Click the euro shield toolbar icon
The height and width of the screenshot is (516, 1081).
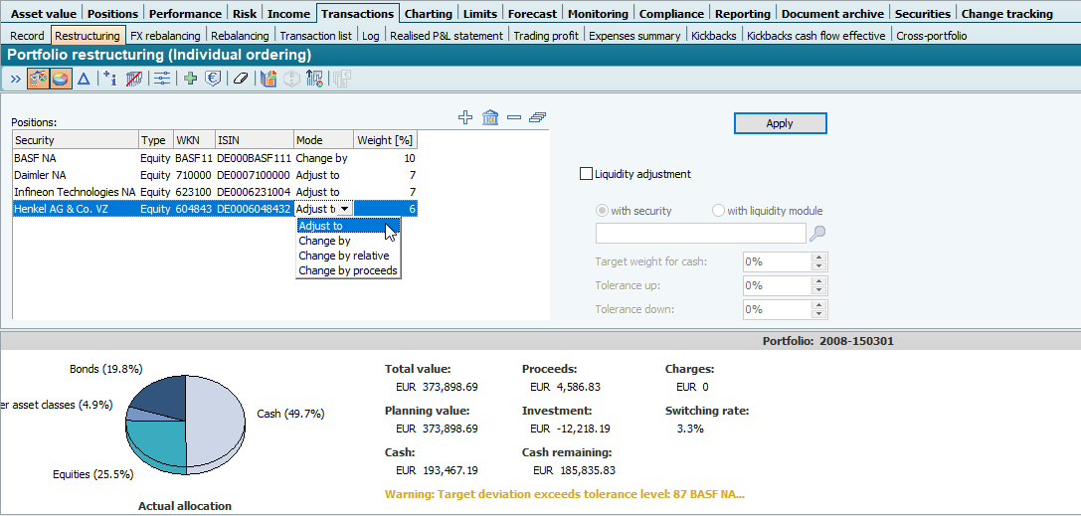tap(212, 79)
